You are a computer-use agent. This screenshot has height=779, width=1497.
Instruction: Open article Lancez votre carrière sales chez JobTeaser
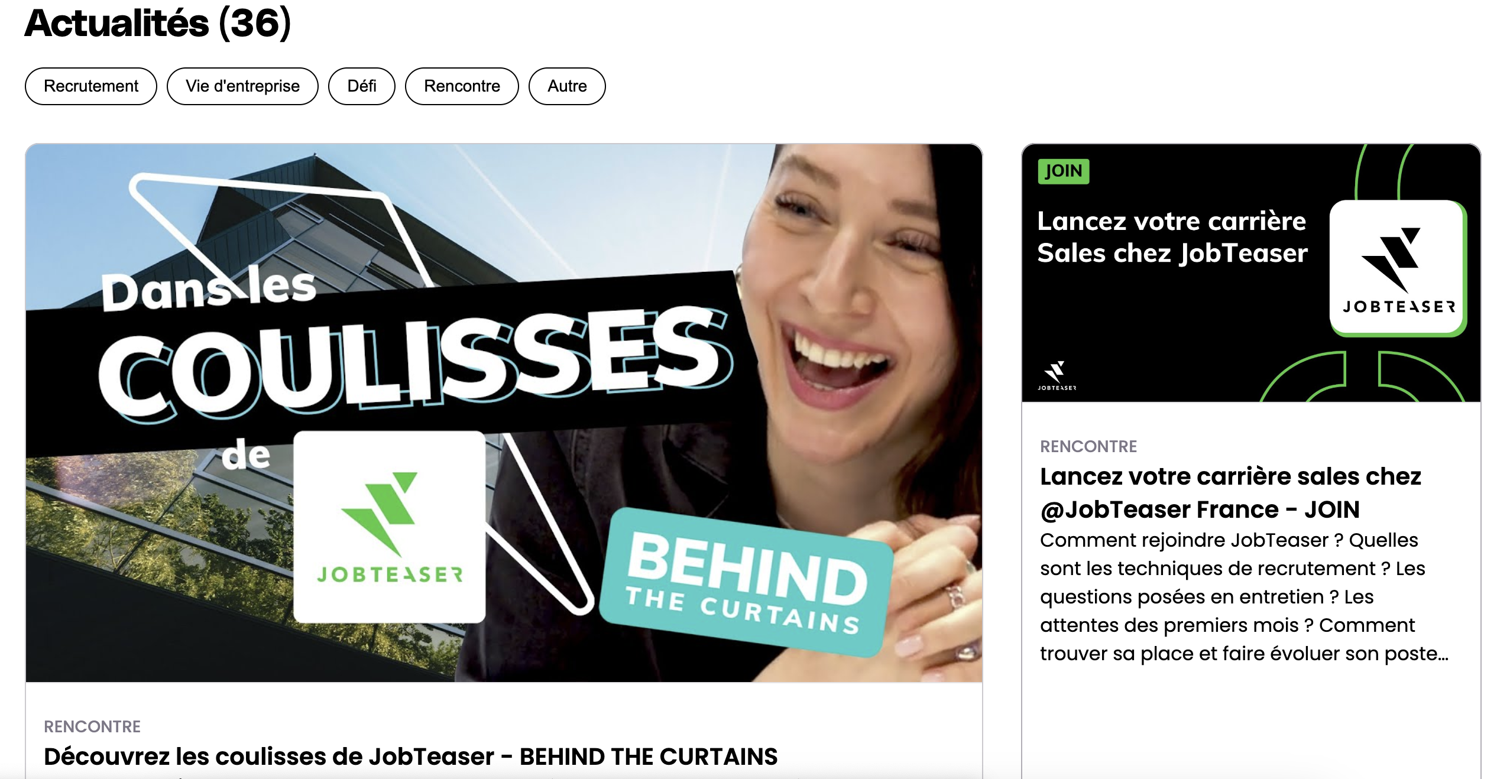[1230, 493]
